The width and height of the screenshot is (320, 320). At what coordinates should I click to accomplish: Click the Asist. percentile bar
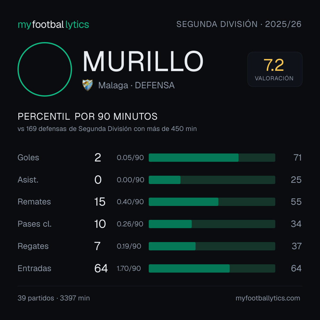pos(212,180)
